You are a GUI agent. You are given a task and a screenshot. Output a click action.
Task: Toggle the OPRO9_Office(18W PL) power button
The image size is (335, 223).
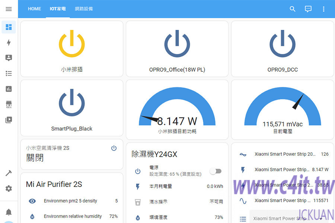[x=177, y=43]
